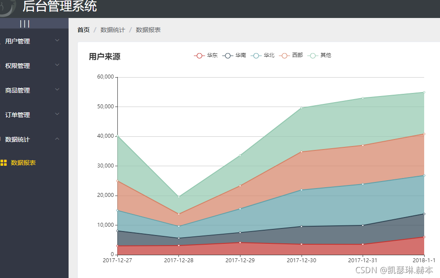Click the 30,000 y-axis label
The width and height of the screenshot is (440, 278).
(105, 165)
